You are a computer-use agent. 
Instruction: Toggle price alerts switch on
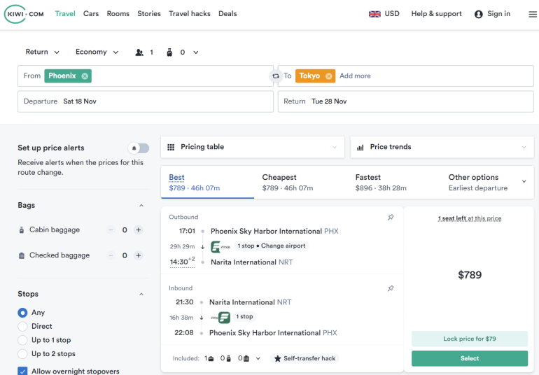tap(139, 148)
